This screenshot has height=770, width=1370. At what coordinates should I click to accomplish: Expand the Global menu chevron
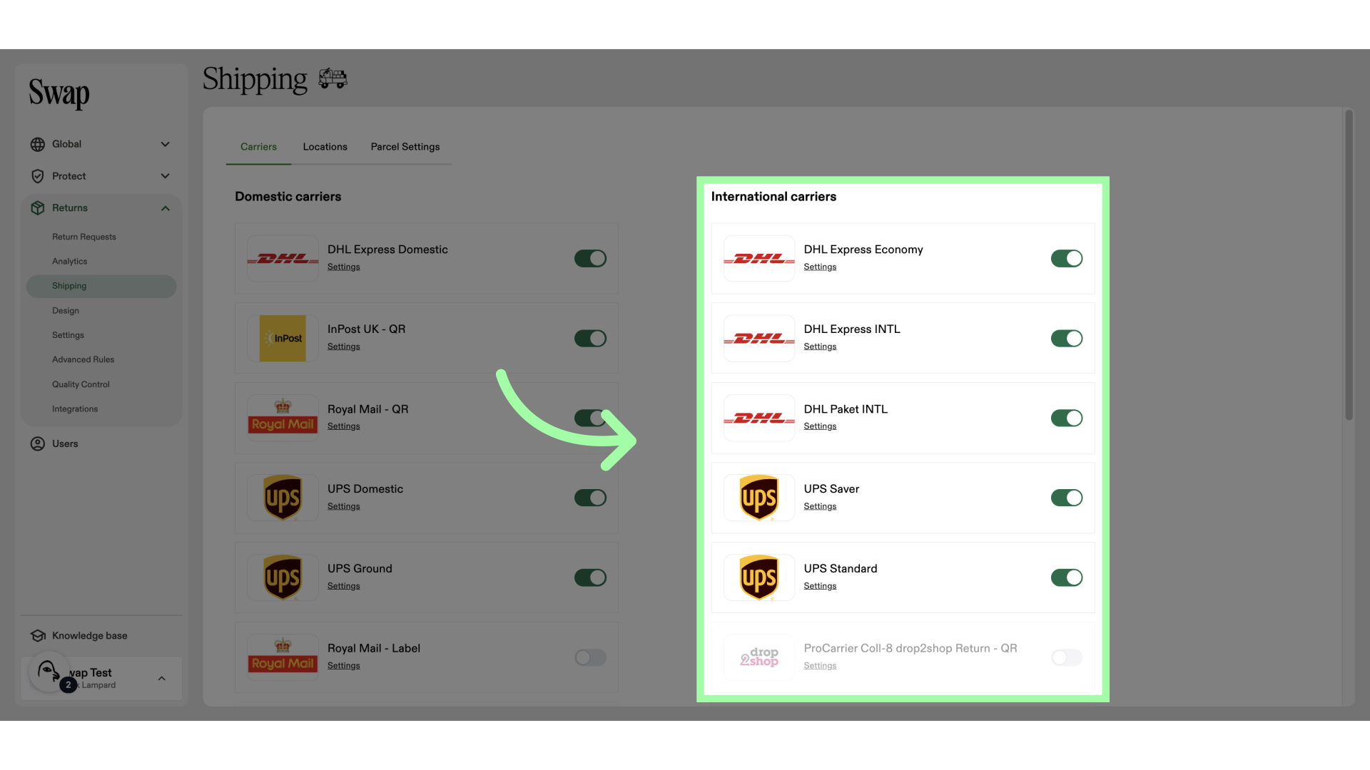[x=166, y=144]
